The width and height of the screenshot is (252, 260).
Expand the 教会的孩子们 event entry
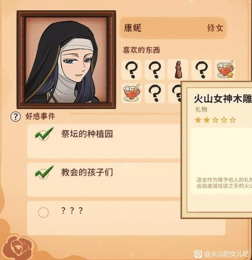pos(104,180)
